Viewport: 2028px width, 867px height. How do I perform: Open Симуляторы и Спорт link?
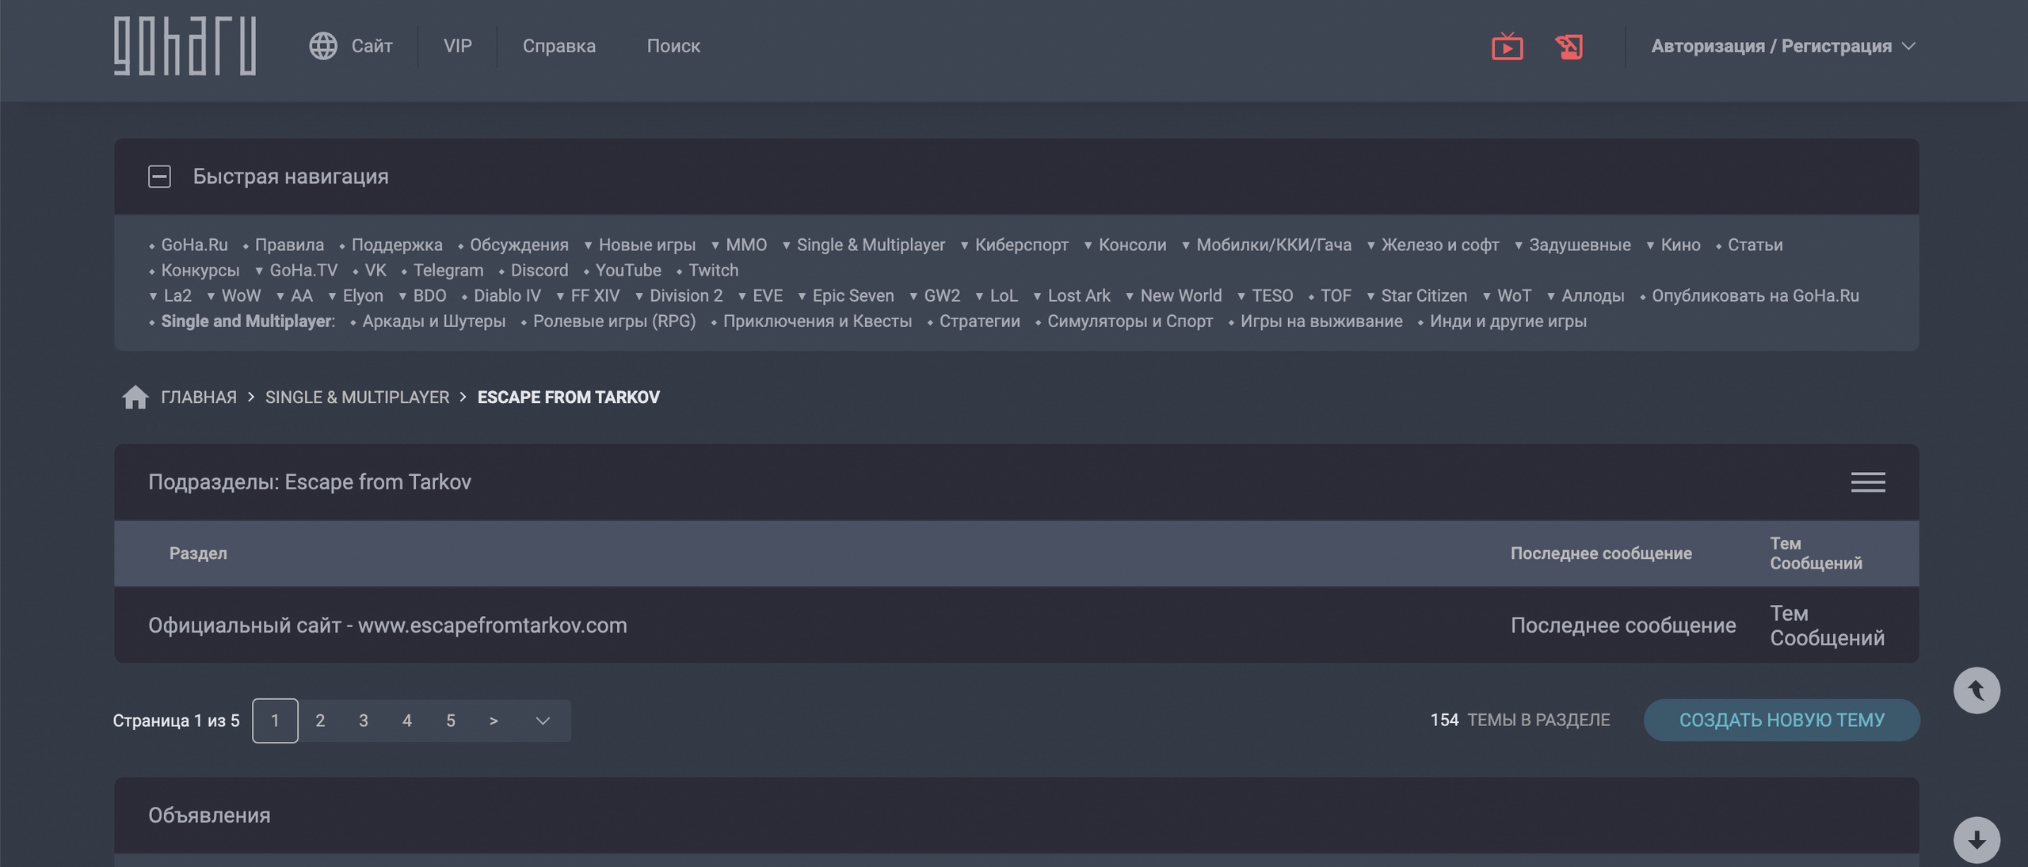click(x=1130, y=321)
